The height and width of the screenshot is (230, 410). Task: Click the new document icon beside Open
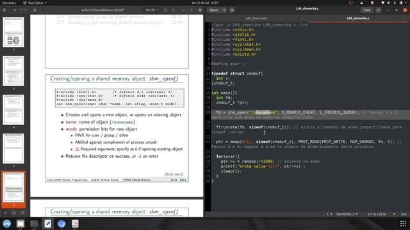(x=232, y=10)
